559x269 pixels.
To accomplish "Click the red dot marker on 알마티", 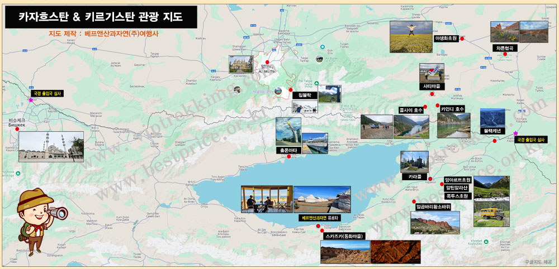I will [267, 63].
